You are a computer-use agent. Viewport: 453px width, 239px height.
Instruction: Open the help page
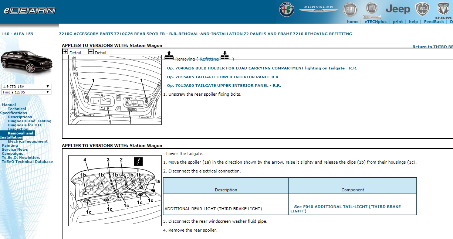tap(413, 21)
